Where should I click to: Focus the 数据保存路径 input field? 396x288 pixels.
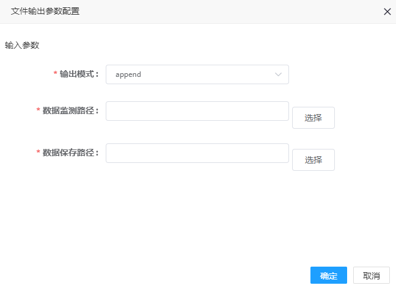pyautogui.click(x=197, y=153)
